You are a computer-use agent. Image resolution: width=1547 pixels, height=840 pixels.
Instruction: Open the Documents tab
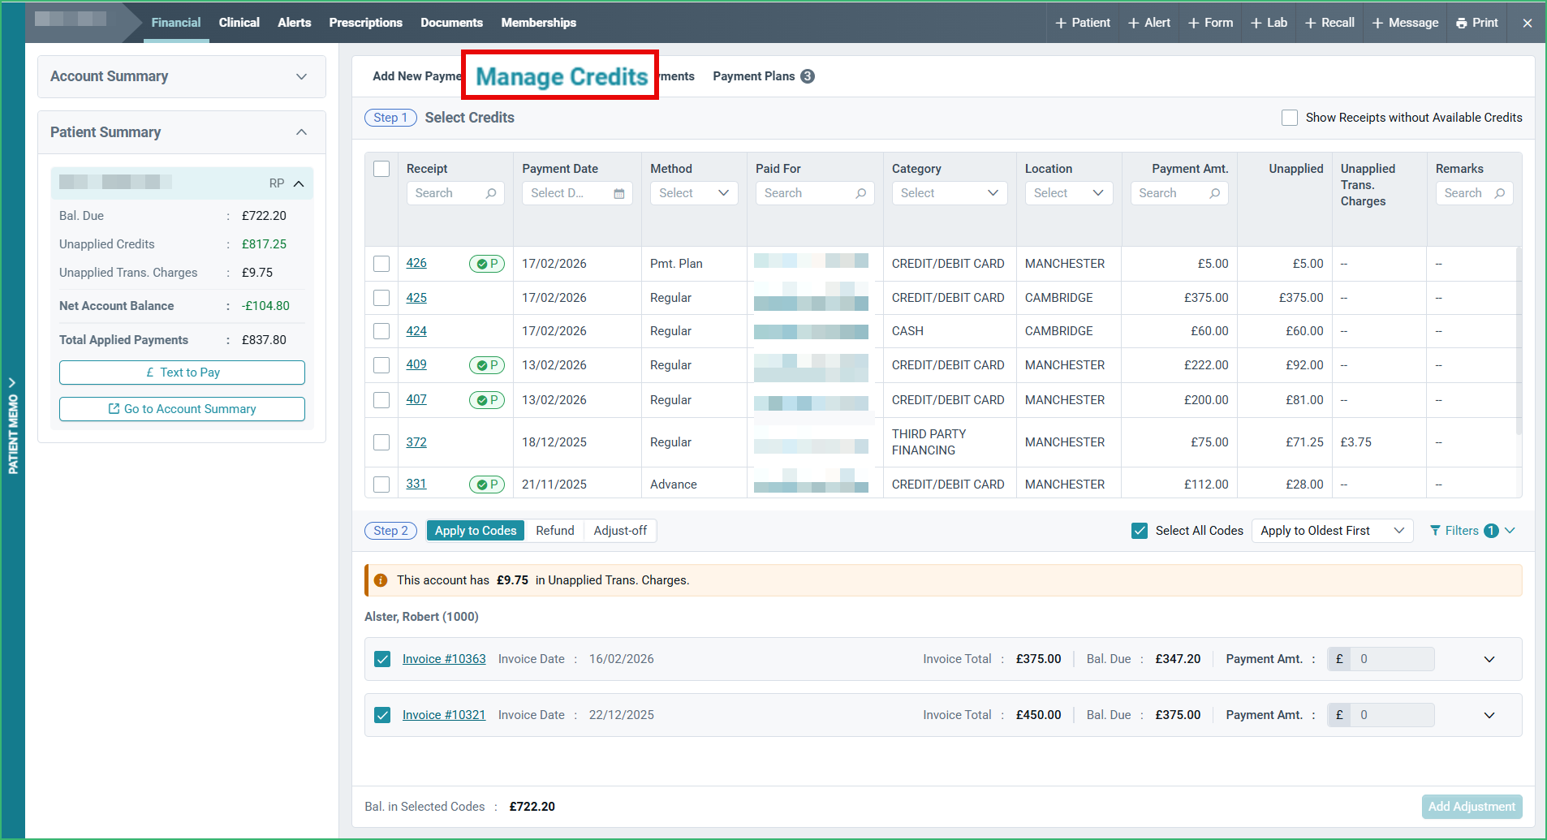(452, 23)
